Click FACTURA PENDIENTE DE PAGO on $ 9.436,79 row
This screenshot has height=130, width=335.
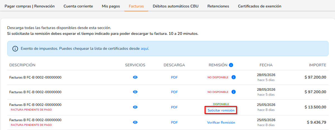point(31,125)
